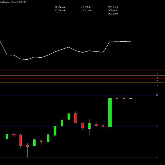Click the OH: 0.23 reading
The width and height of the screenshot is (165, 165).
coord(113,11)
